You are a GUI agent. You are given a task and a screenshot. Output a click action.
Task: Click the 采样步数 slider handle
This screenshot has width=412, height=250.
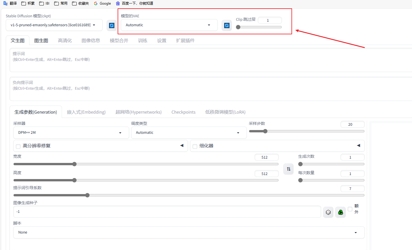265,131
